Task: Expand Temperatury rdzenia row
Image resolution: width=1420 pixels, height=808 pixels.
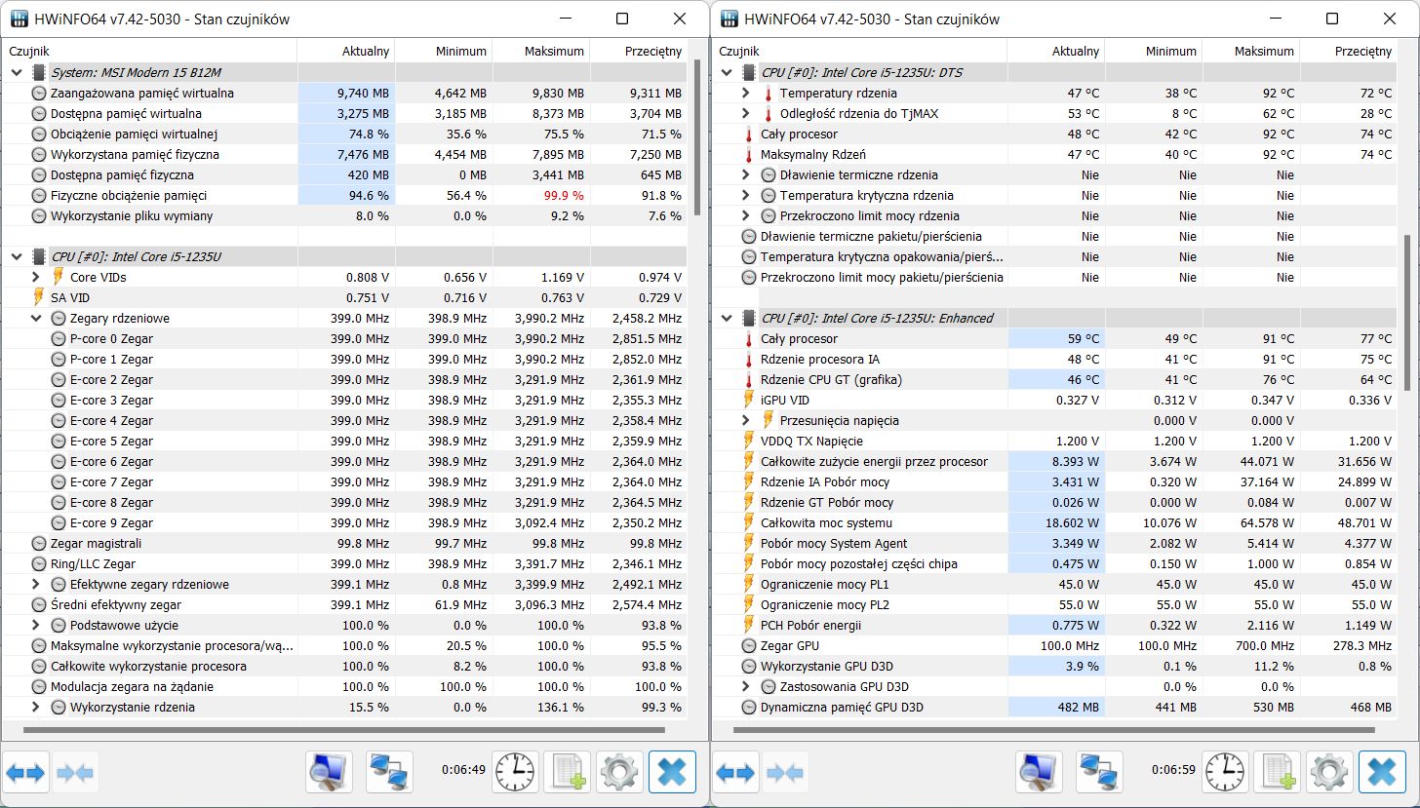Action: pyautogui.click(x=746, y=93)
